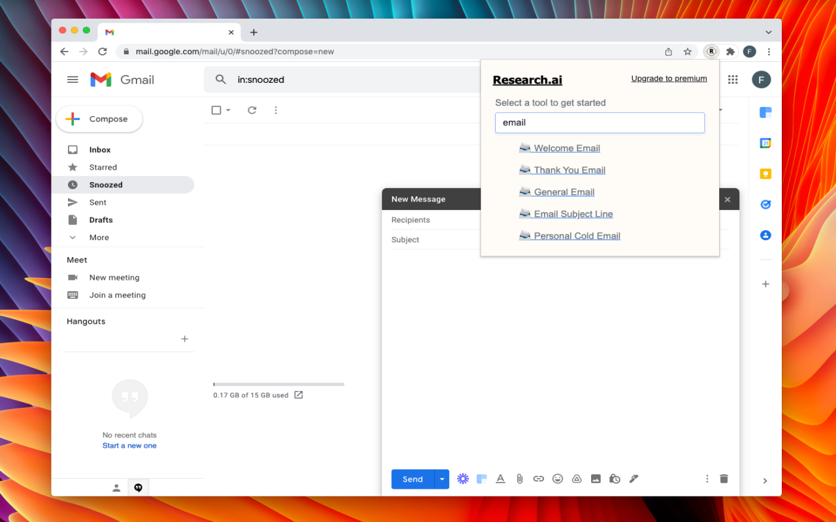Click the insert link icon in compose

pos(538,479)
